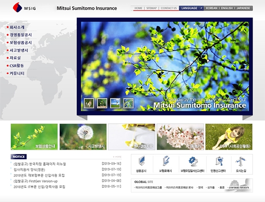265x202 pixels.
Task: Click the CSR (사회공헌활동) banner
Action: tap(229, 137)
